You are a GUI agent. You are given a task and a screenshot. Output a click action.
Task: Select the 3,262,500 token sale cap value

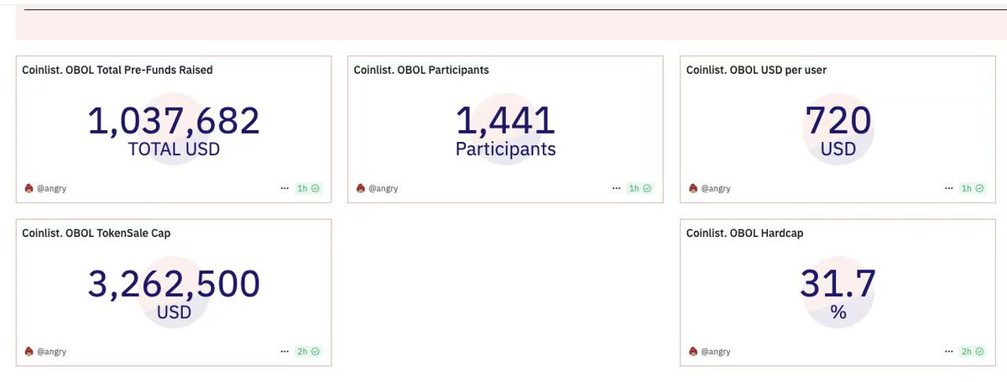click(x=174, y=285)
